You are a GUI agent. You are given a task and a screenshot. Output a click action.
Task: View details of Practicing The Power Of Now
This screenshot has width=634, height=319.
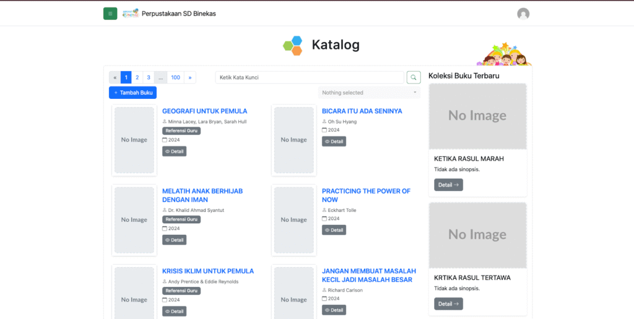tap(334, 230)
